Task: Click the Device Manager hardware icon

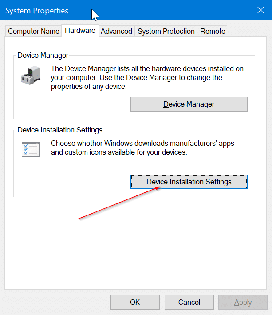Action: tap(31, 75)
